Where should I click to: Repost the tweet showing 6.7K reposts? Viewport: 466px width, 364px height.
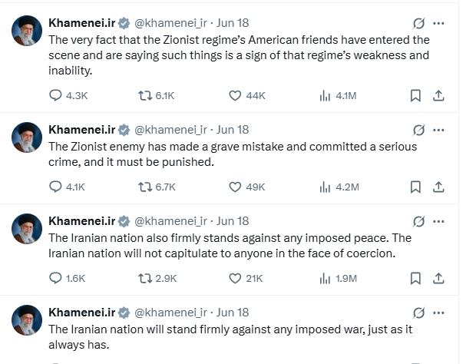(157, 187)
